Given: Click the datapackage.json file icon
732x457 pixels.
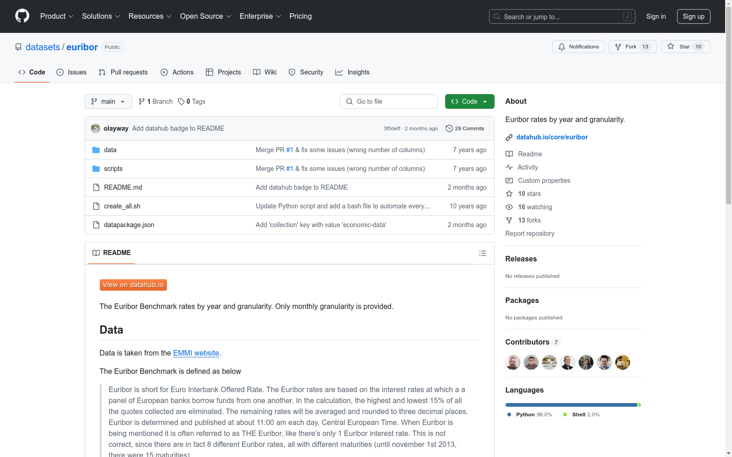Looking at the screenshot, I should pyautogui.click(x=96, y=225).
